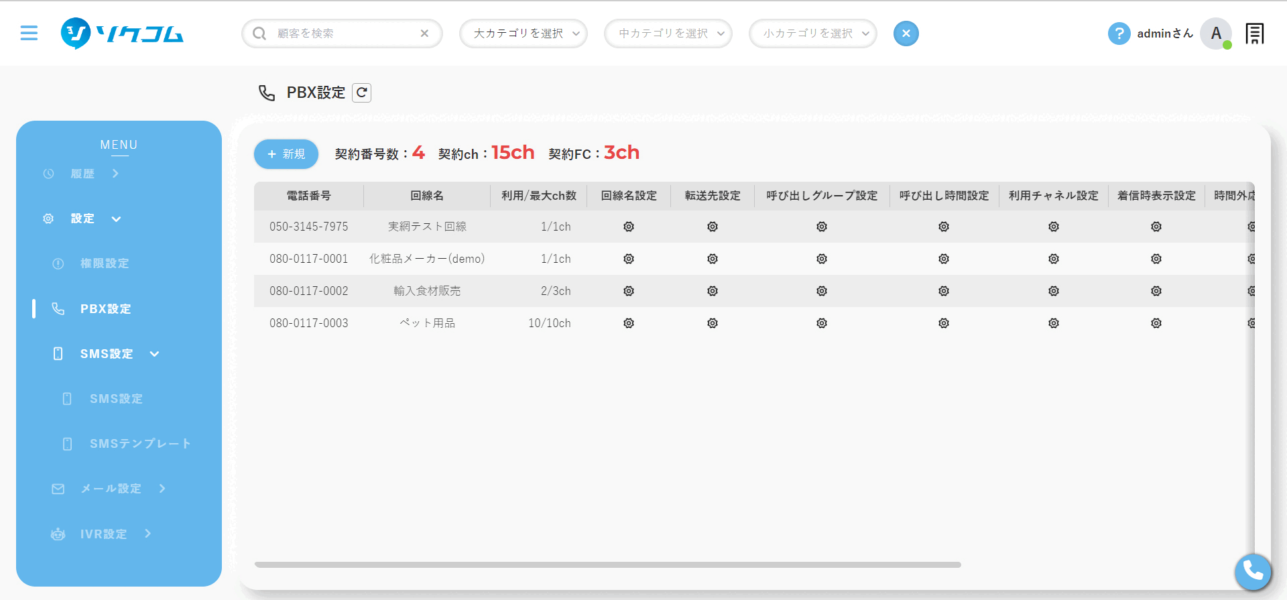Click the PBX設定 refresh icon
The width and height of the screenshot is (1287, 600).
[x=362, y=93]
